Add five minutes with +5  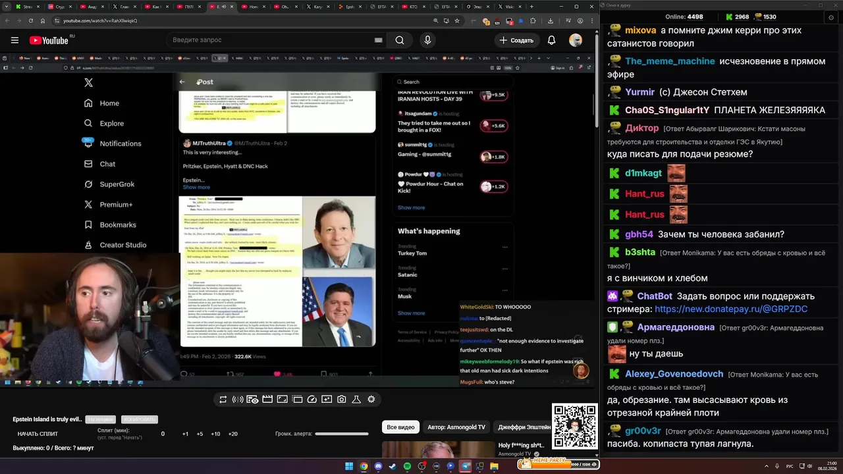(x=200, y=434)
